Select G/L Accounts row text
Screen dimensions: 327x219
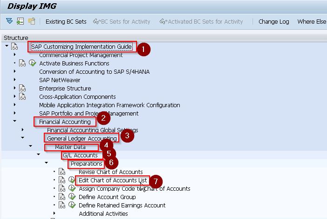click(x=80, y=155)
